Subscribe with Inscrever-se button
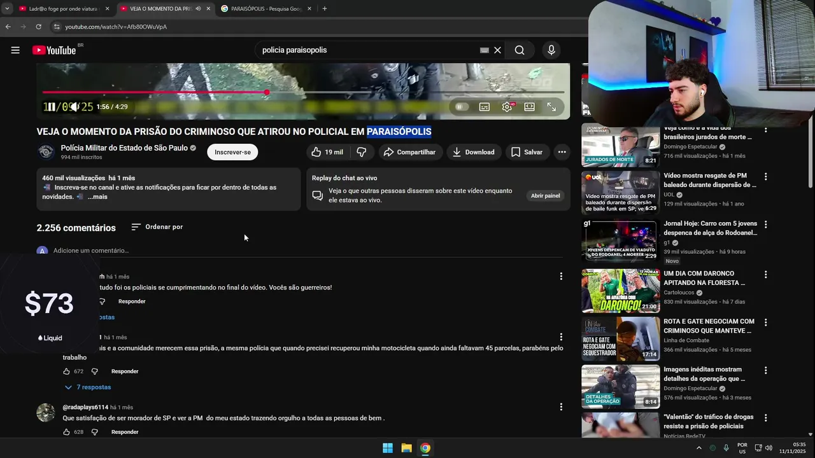 (x=232, y=152)
